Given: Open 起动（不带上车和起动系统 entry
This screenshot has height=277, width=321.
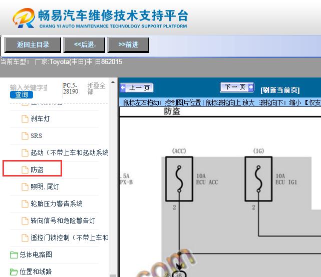Looking at the screenshot, I should tap(70, 152).
